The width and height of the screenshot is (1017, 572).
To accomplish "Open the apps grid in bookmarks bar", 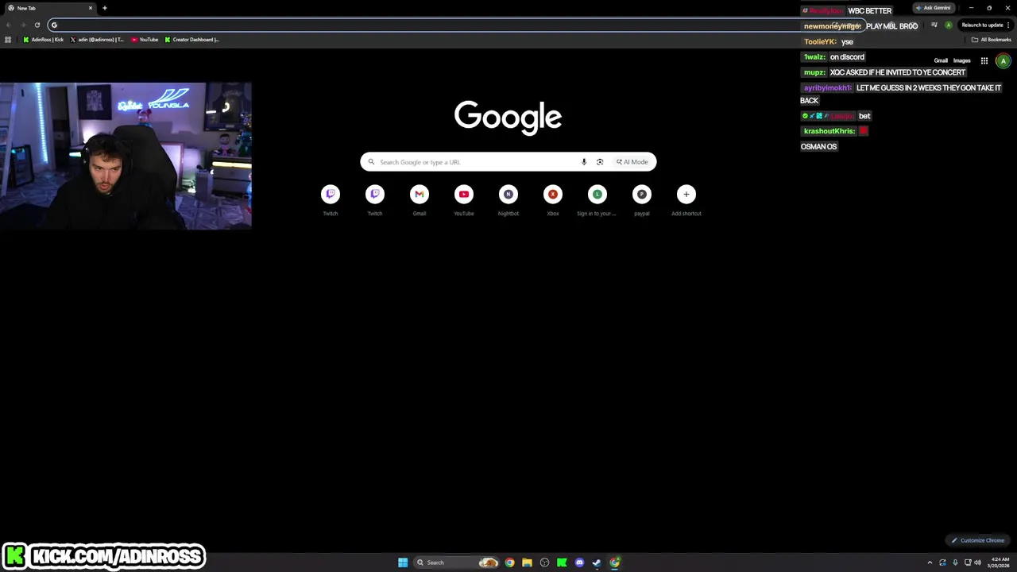I will point(8,40).
